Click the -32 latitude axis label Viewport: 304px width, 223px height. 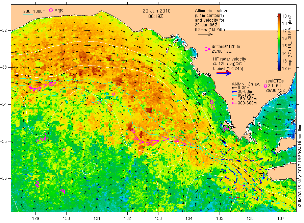(4, 30)
